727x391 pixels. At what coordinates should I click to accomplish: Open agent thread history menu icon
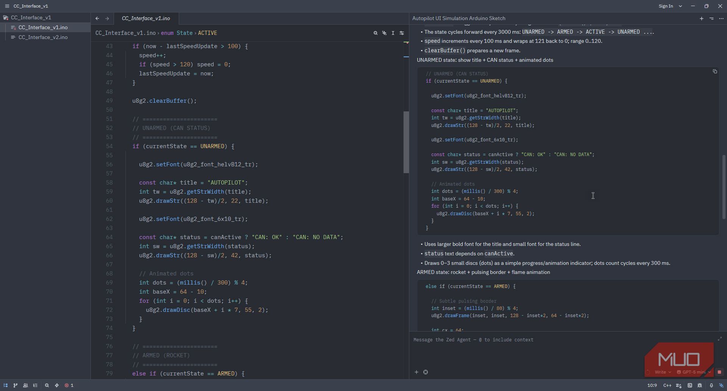711,18
